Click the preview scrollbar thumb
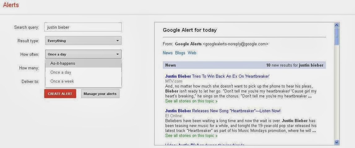The width and height of the screenshot is (355, 148). point(336,36)
